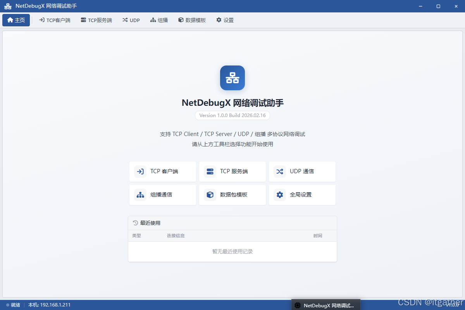Click the 就绪 status indicator dot
The height and width of the screenshot is (310, 465).
click(8, 305)
